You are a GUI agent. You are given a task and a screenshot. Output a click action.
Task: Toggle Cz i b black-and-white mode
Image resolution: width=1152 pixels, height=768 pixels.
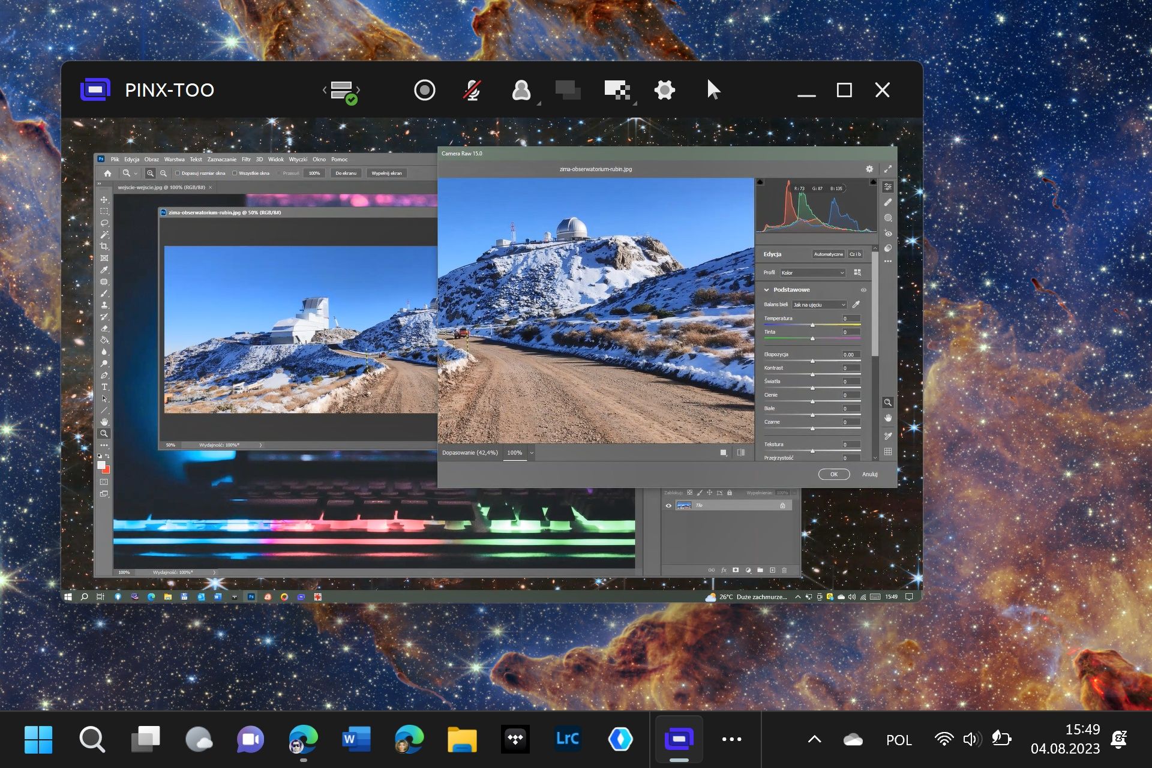pos(856,254)
